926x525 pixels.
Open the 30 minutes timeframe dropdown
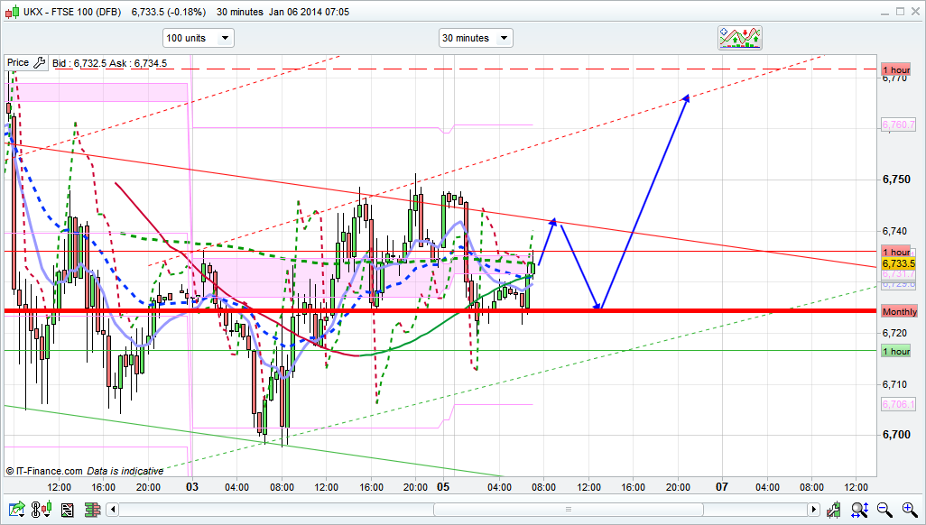pyautogui.click(x=476, y=38)
